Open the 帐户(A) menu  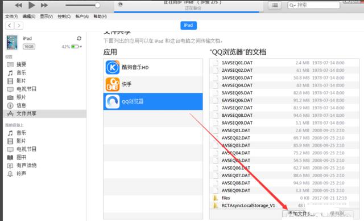pos(82,17)
